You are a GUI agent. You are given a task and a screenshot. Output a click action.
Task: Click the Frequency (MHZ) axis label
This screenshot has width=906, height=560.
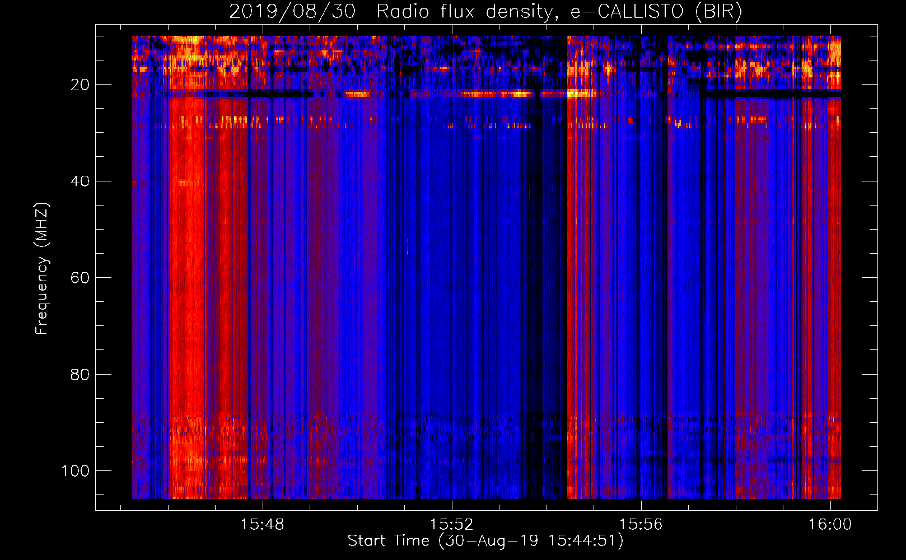pyautogui.click(x=42, y=269)
